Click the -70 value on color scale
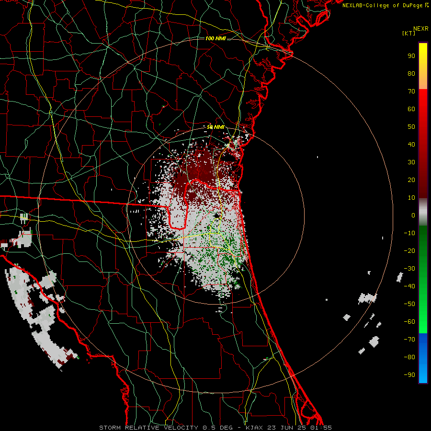This screenshot has width=431, height=431. pyautogui.click(x=409, y=340)
